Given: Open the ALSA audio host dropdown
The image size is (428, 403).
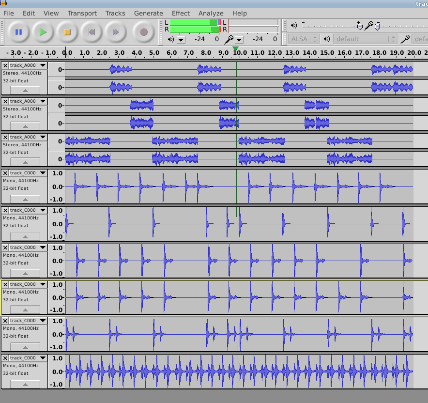Looking at the screenshot, I should coord(304,39).
